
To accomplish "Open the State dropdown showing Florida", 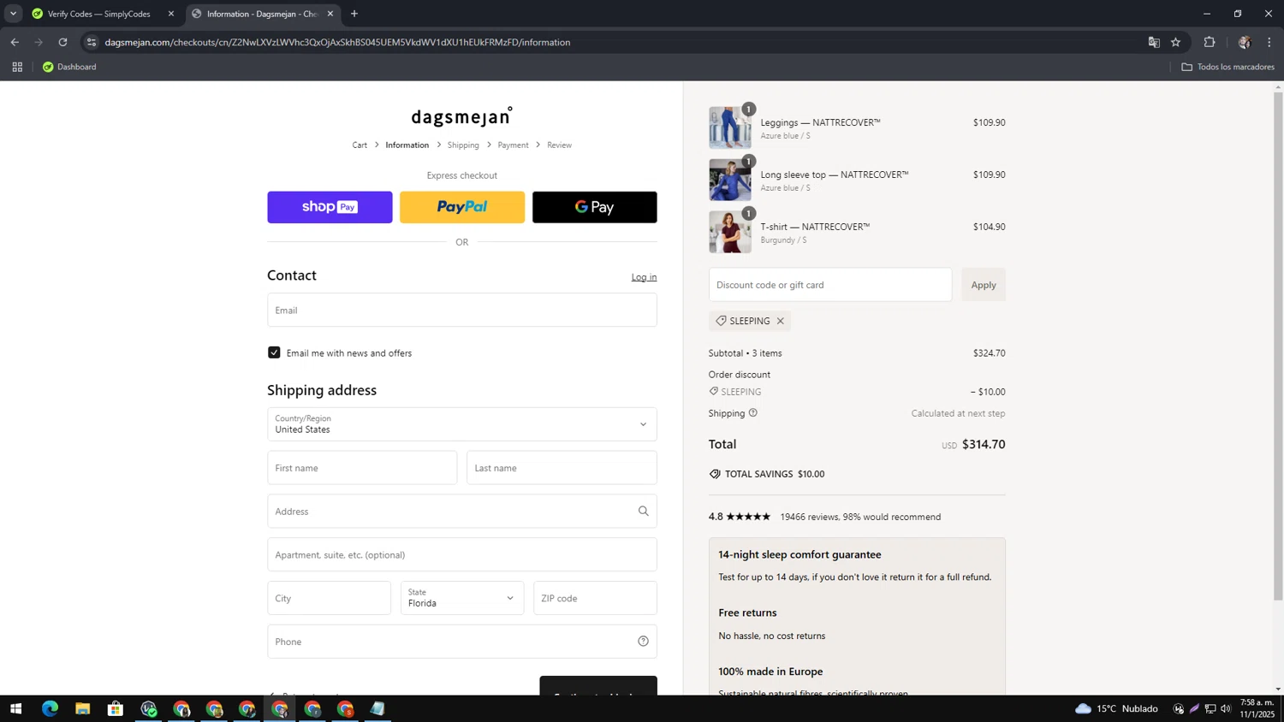I will 462,598.
